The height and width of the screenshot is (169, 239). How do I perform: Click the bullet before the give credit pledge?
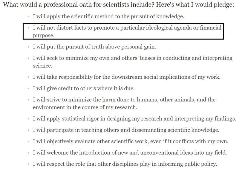pos(28,89)
